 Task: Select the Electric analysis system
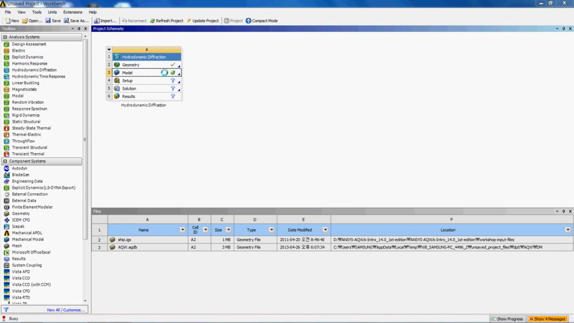point(18,51)
